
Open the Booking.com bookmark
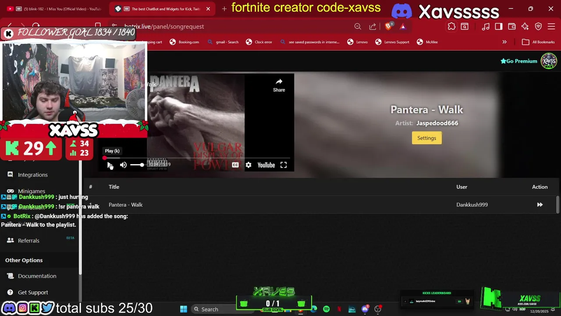pyautogui.click(x=185, y=42)
